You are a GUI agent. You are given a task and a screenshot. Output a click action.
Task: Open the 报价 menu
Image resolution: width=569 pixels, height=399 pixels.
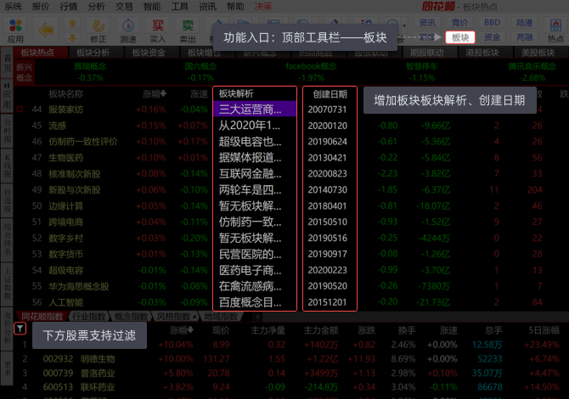[41, 7]
